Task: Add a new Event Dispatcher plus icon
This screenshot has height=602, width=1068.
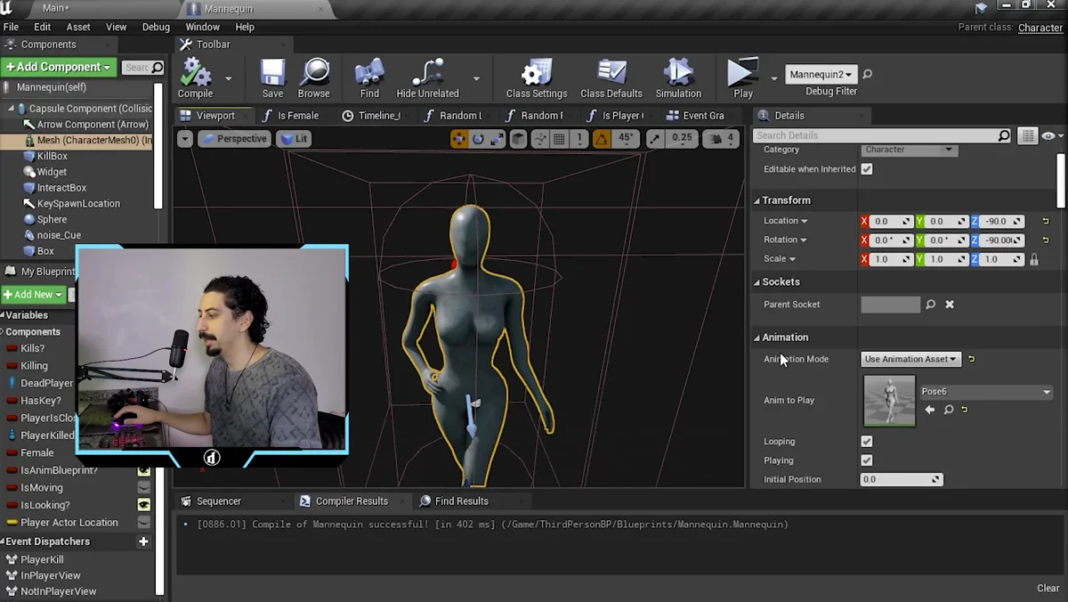Action: [x=143, y=541]
